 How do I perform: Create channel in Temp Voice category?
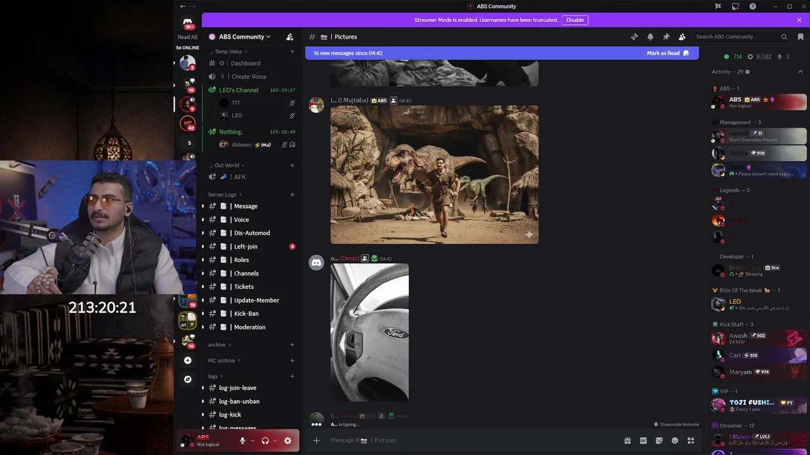tap(292, 51)
